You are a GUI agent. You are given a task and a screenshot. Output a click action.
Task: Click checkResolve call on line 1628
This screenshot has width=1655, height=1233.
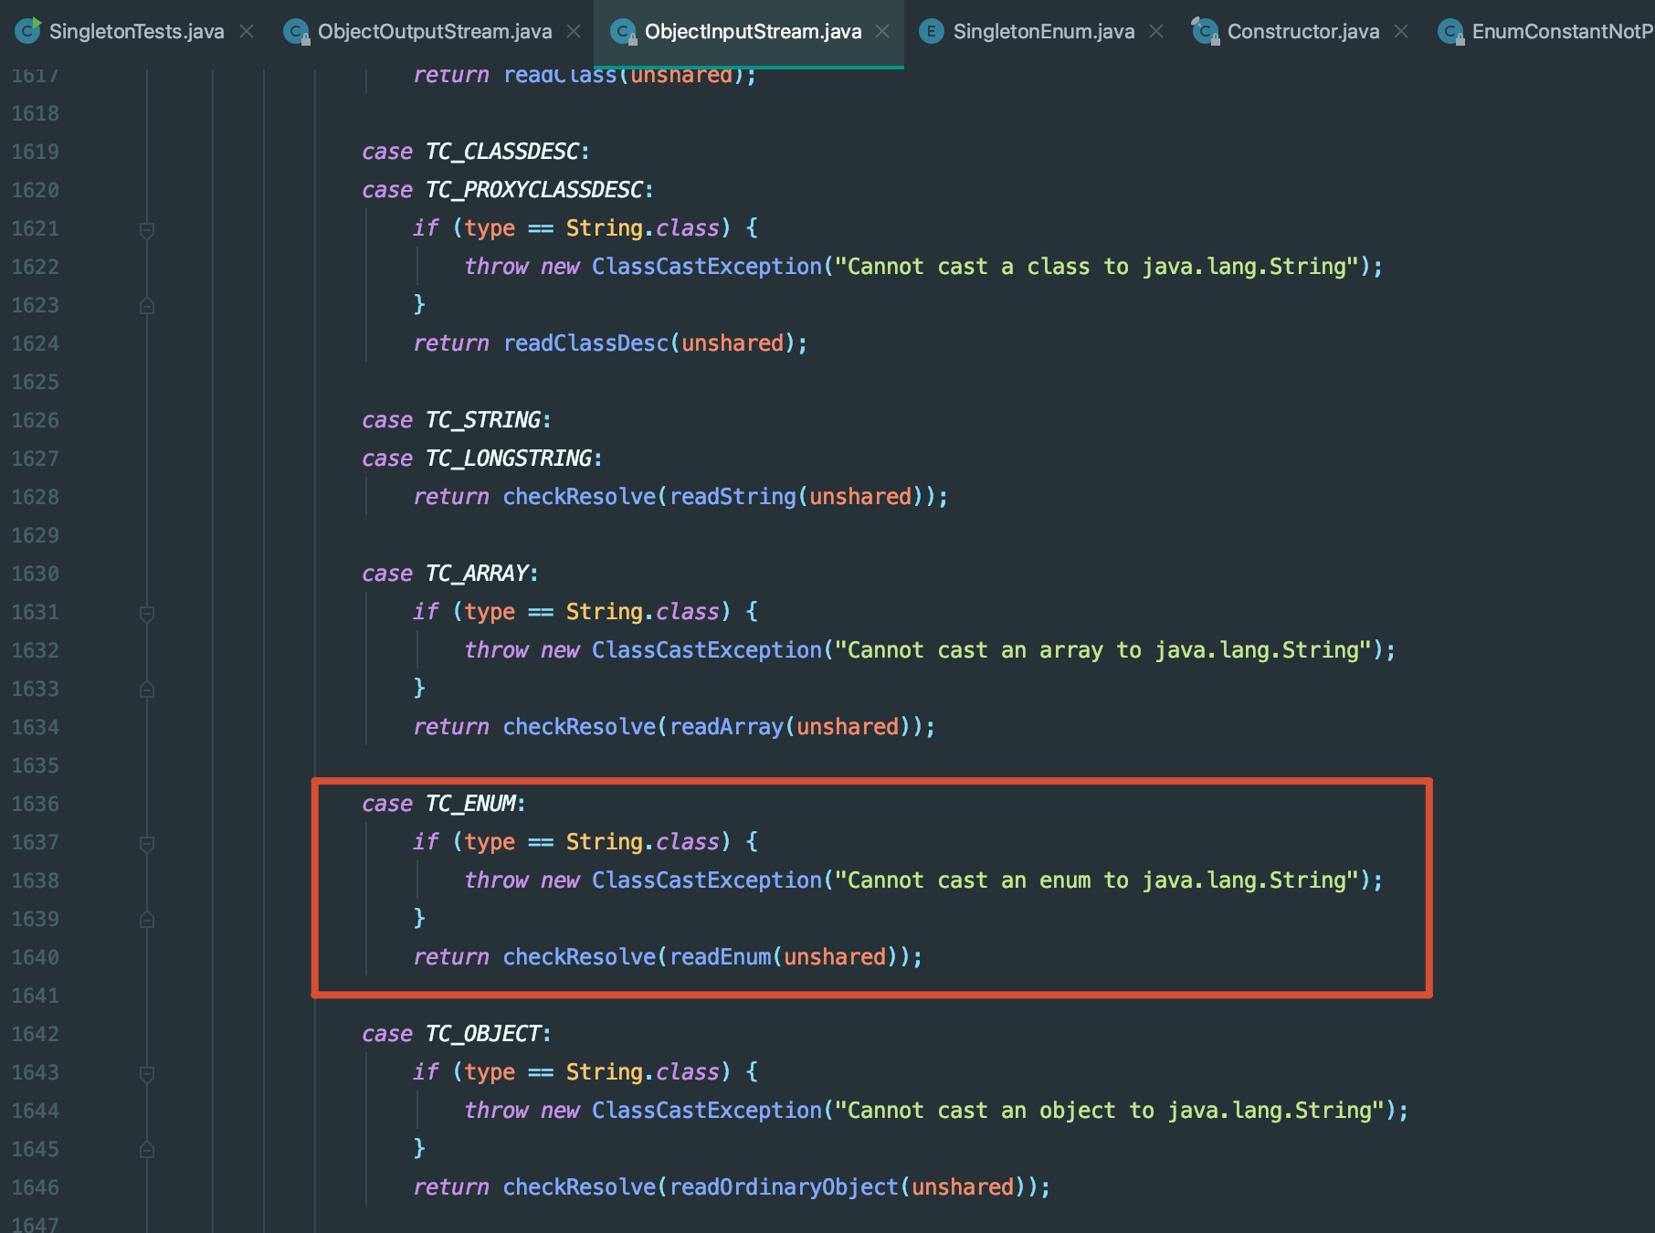(x=579, y=497)
